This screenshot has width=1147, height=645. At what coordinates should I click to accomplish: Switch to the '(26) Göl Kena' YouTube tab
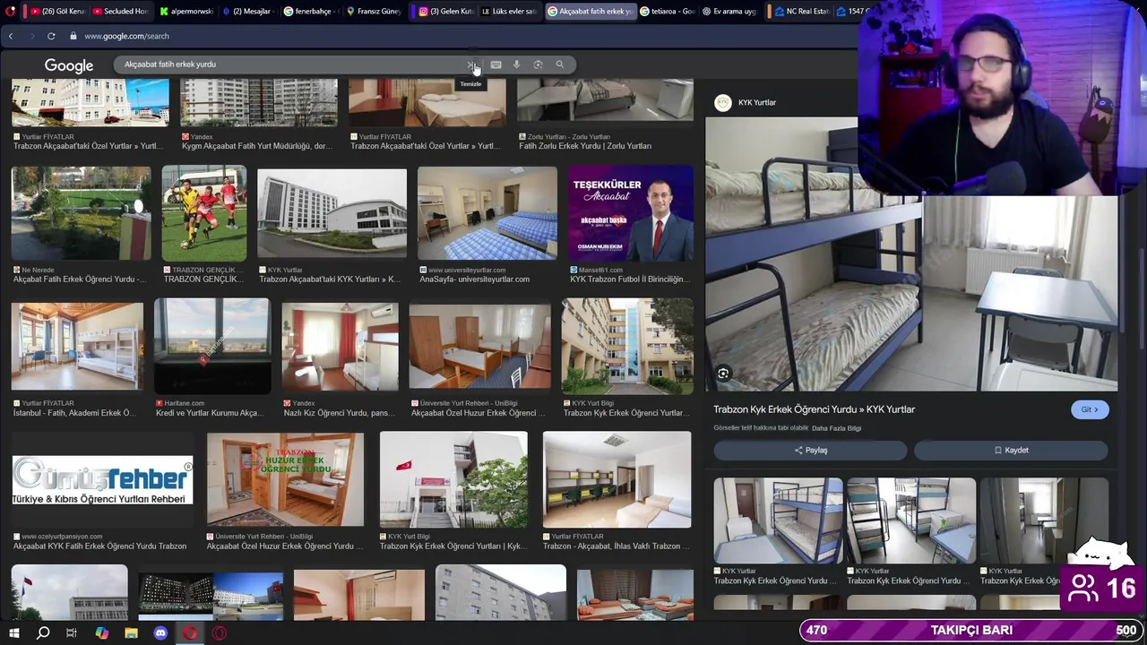point(58,12)
